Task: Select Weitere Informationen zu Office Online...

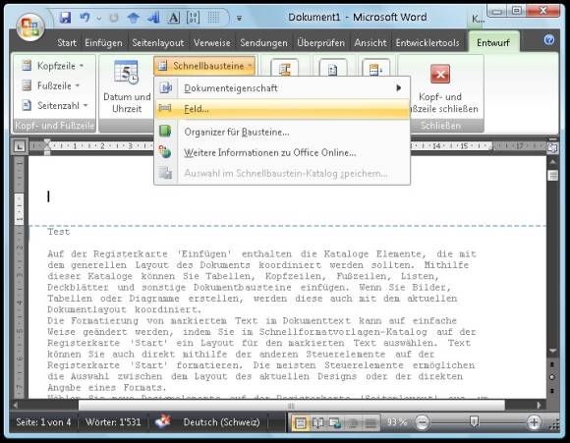Action: [x=282, y=152]
